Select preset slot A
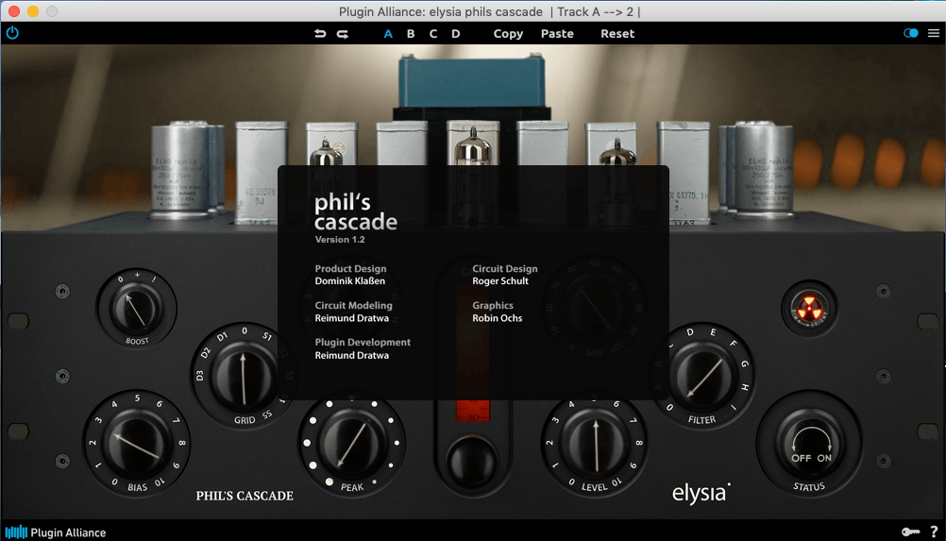The height and width of the screenshot is (541, 946). tap(388, 34)
